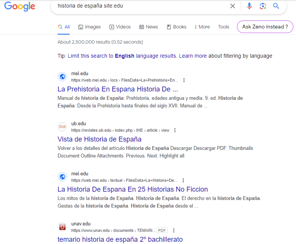296x244 pixels.
Task: Start voice search with the microphone icon
Action: [249, 6]
